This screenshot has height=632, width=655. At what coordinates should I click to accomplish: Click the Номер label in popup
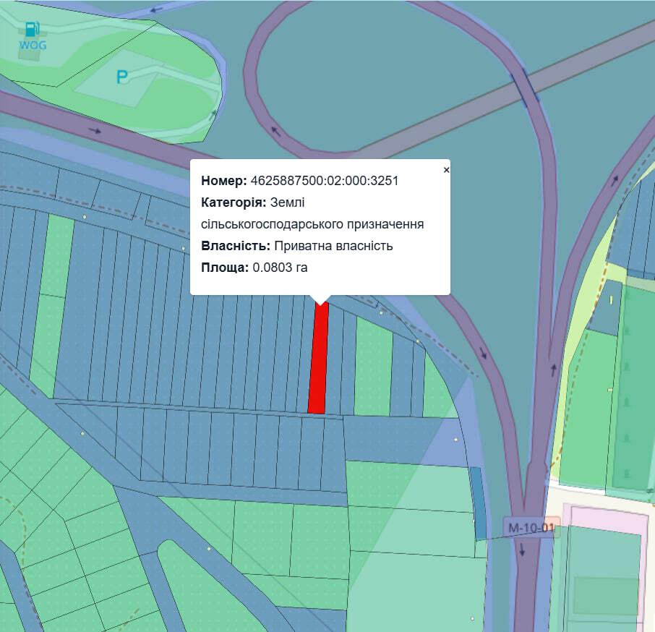pos(224,181)
